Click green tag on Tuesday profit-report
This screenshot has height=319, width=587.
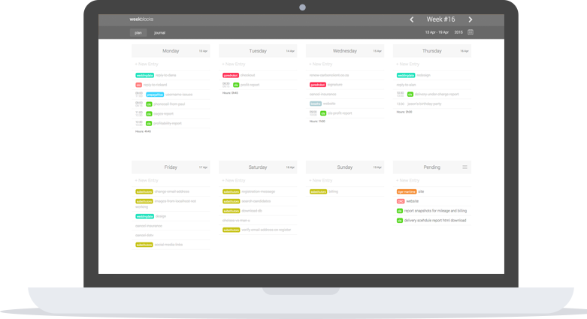click(236, 85)
